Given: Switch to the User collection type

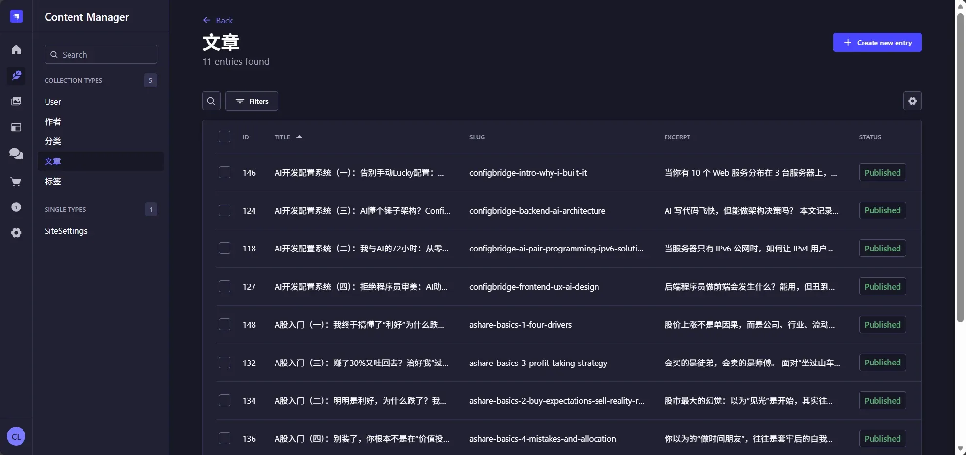Looking at the screenshot, I should click(x=52, y=102).
